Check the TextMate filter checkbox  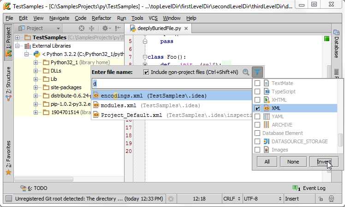257,83
